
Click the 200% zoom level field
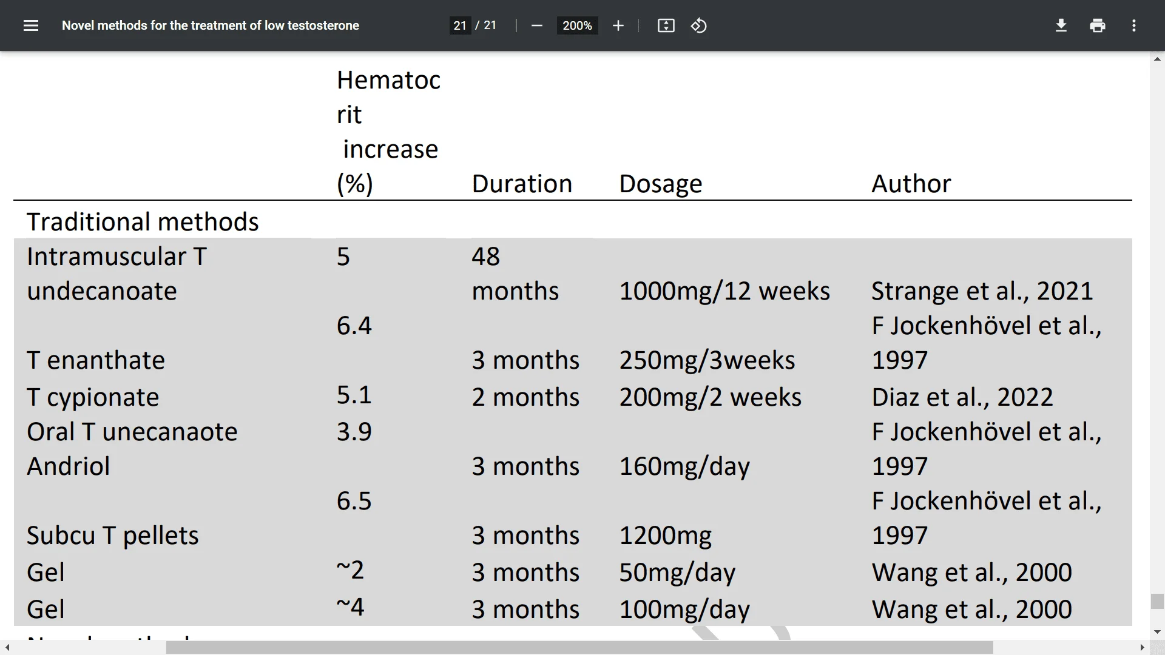pos(577,25)
